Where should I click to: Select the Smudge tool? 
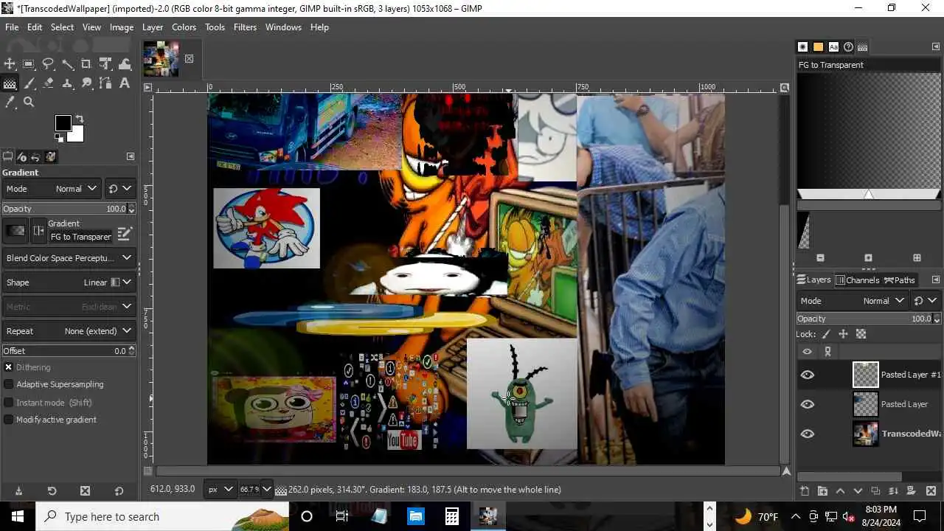click(86, 83)
